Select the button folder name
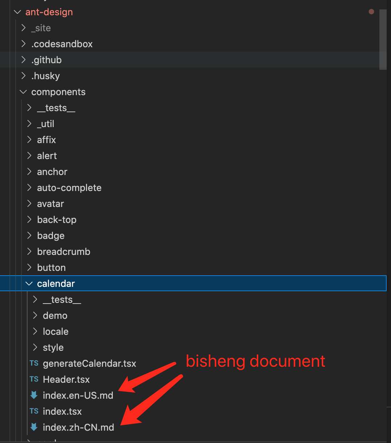This screenshot has height=443, width=391. tap(52, 268)
